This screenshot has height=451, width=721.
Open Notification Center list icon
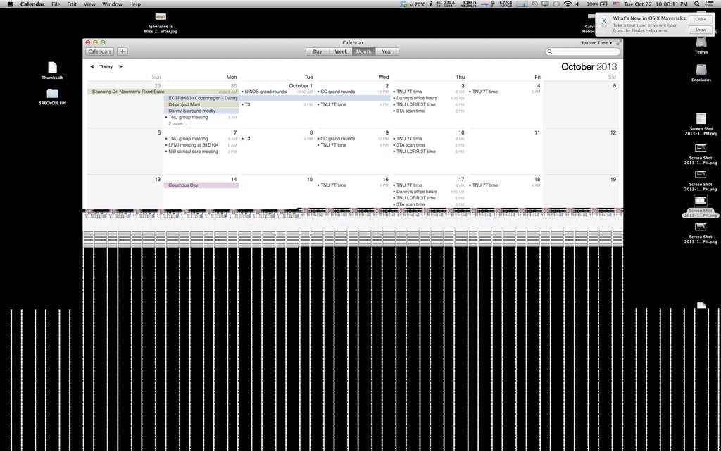pos(710,4)
